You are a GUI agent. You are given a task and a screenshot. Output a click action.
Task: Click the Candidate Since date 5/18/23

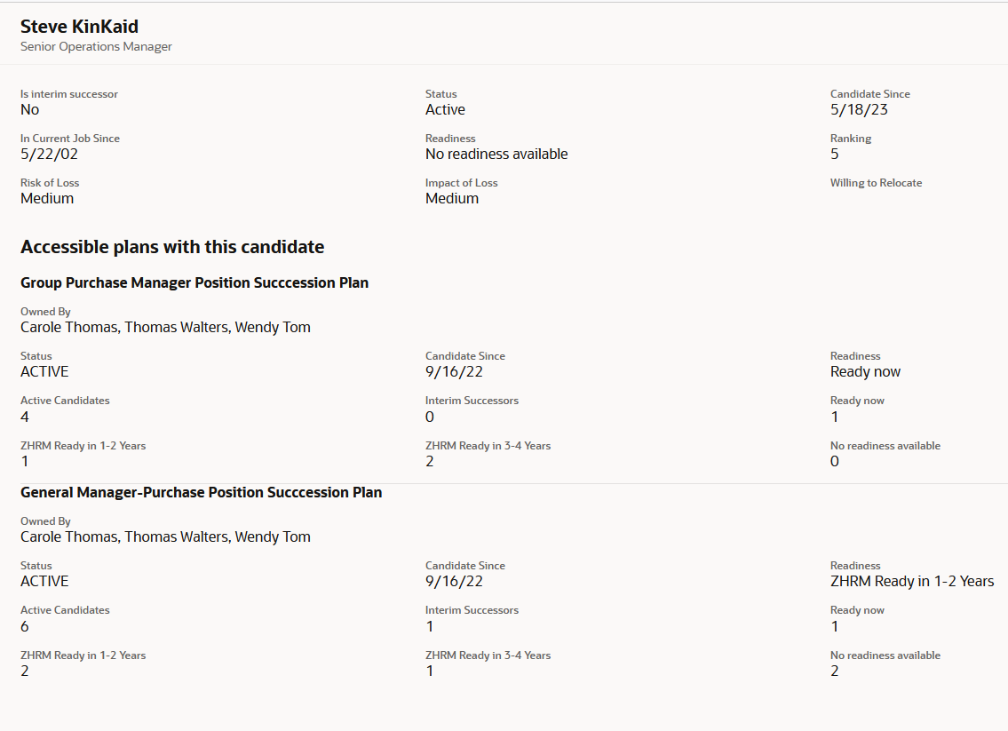pyautogui.click(x=859, y=109)
